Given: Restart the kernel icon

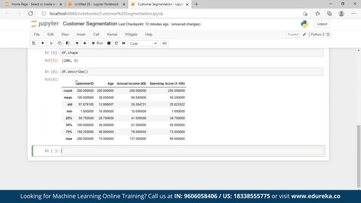Looking at the screenshot, I should pyautogui.click(x=116, y=43).
